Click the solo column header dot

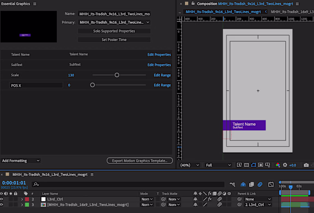point(11,193)
